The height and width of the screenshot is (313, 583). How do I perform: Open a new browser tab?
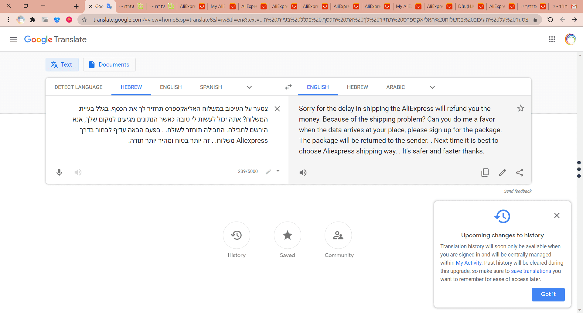pyautogui.click(x=76, y=6)
